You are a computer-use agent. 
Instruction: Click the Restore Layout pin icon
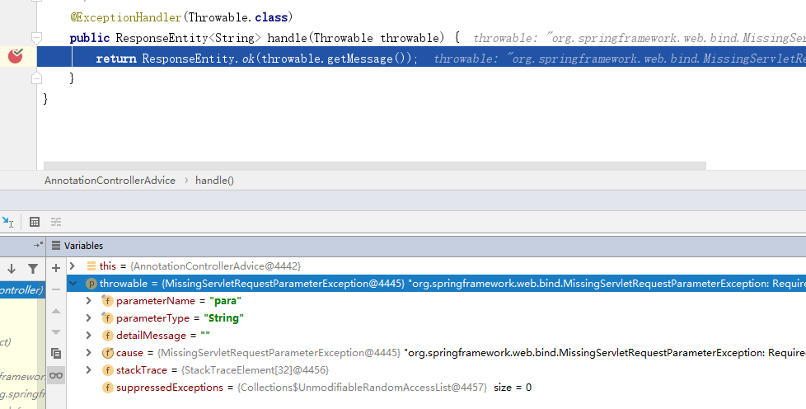(x=38, y=245)
